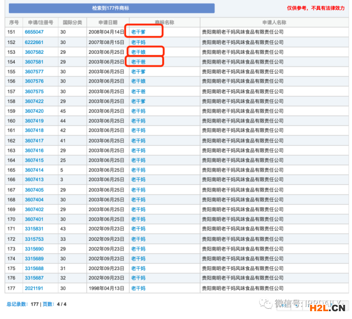
Task: Click applicant name in row 177
Action: [242, 288]
